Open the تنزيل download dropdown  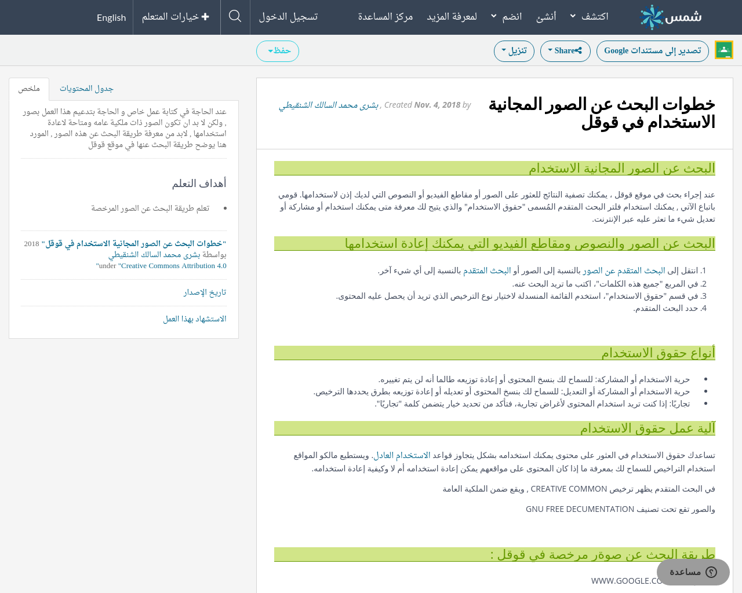point(514,51)
